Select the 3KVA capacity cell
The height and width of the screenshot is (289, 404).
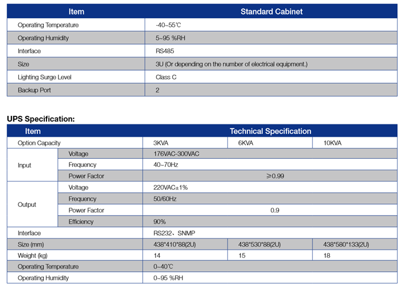point(161,143)
